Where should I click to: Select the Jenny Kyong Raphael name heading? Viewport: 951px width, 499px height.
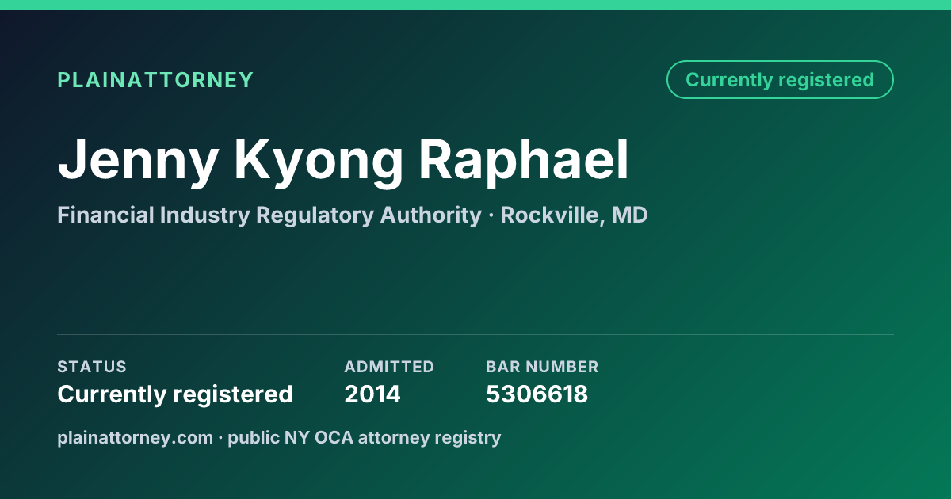[x=344, y=161]
